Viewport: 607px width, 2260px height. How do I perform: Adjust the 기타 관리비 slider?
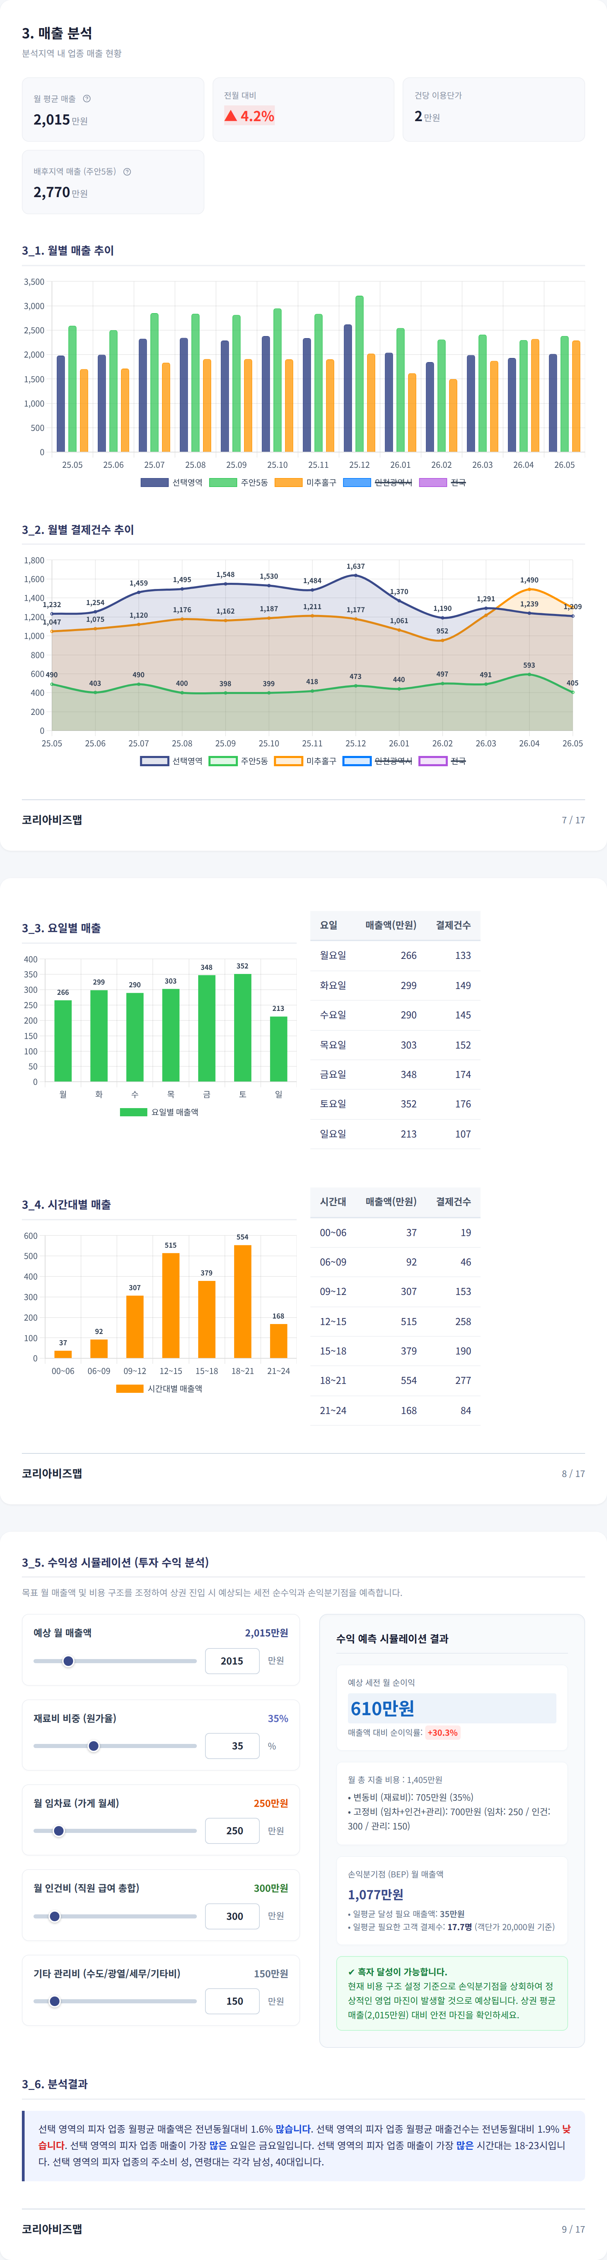click(x=115, y=2001)
